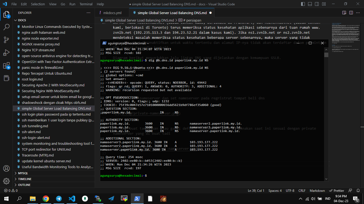Viewport: 364px width, 204px height.
Task: Click the Prettier status bar button
Action: click(x=337, y=191)
